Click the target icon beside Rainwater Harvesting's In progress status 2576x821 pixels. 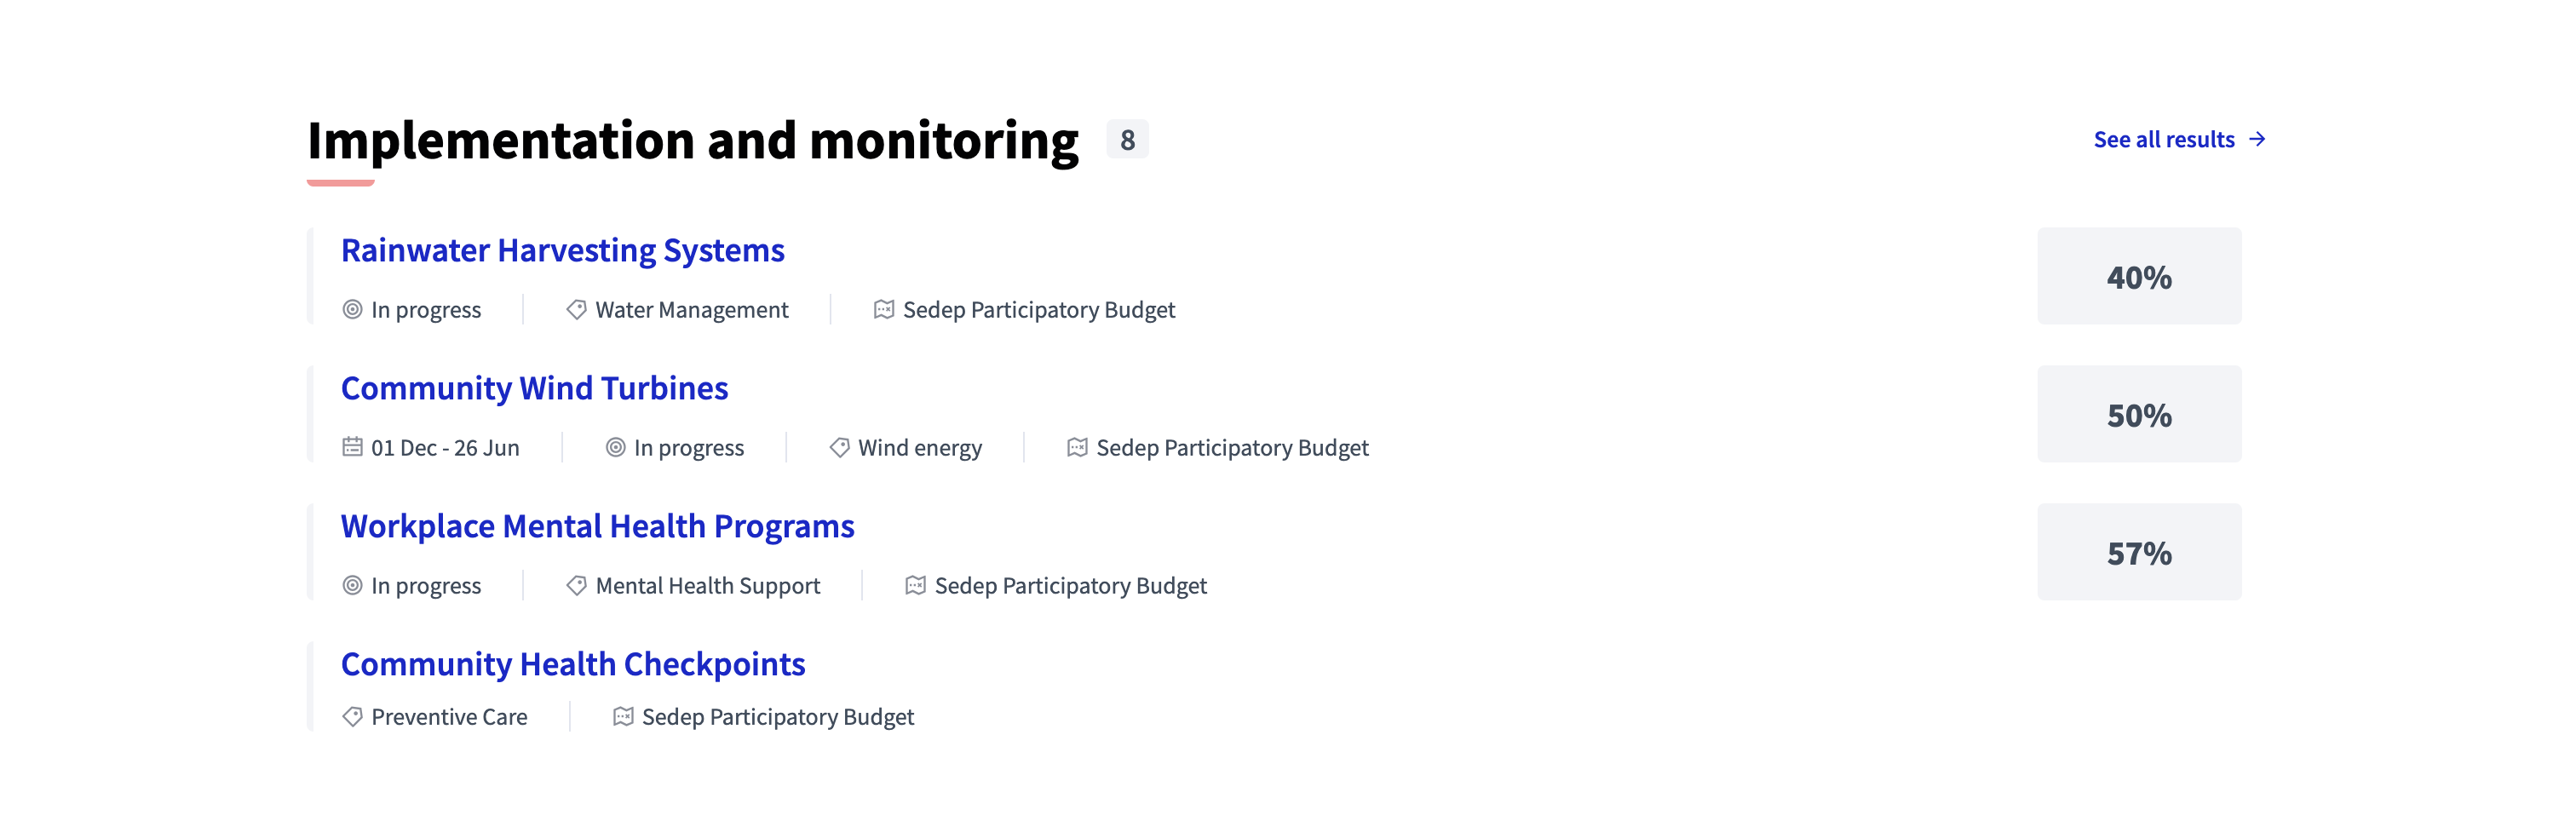click(352, 310)
